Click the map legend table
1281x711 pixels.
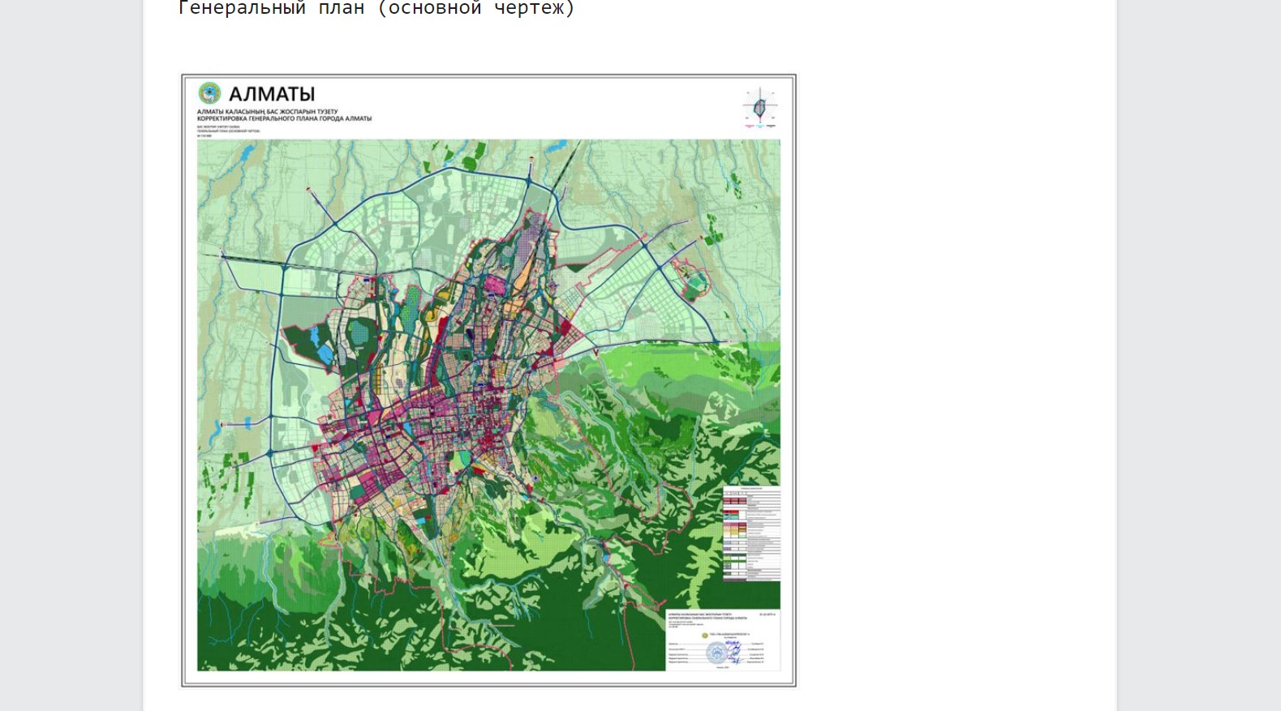(751, 533)
